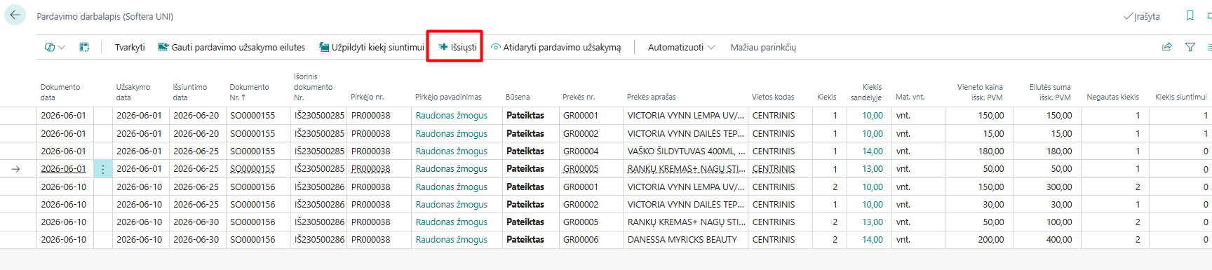
Task: Click Mažiau parinkčių
Action: click(763, 47)
